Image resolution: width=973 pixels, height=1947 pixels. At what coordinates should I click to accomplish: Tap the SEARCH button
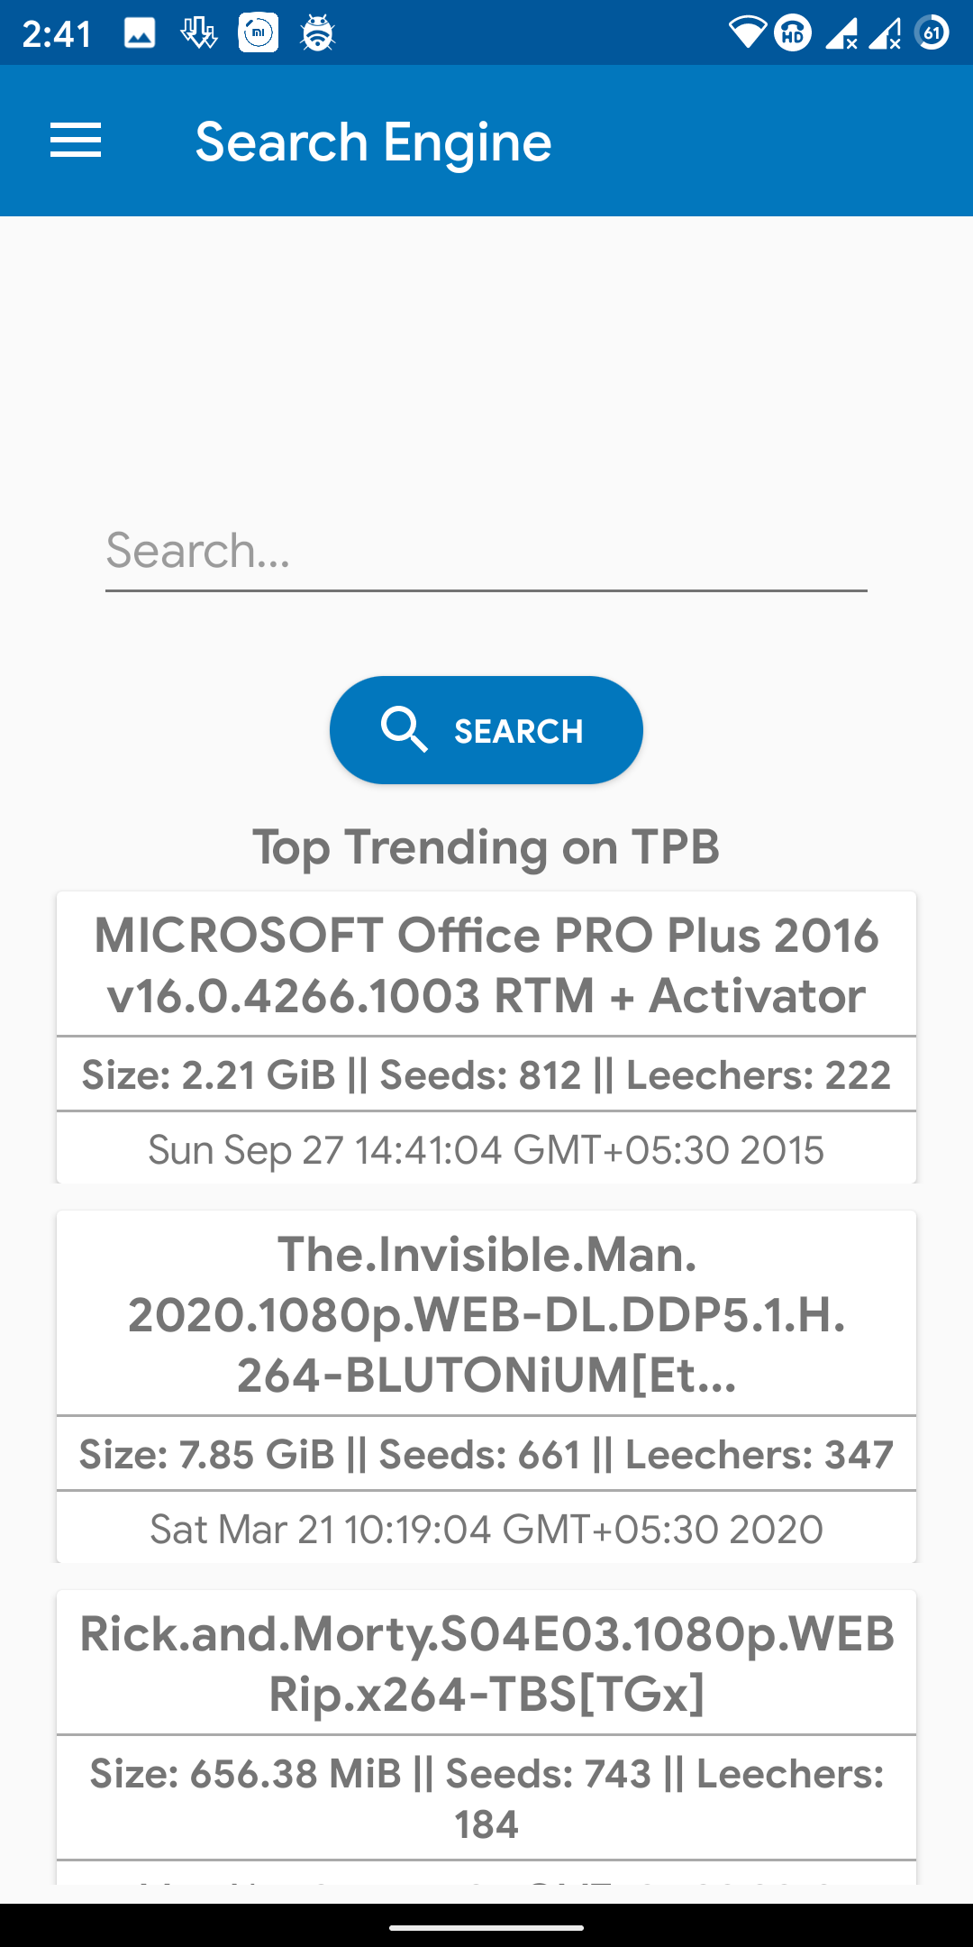pos(486,730)
